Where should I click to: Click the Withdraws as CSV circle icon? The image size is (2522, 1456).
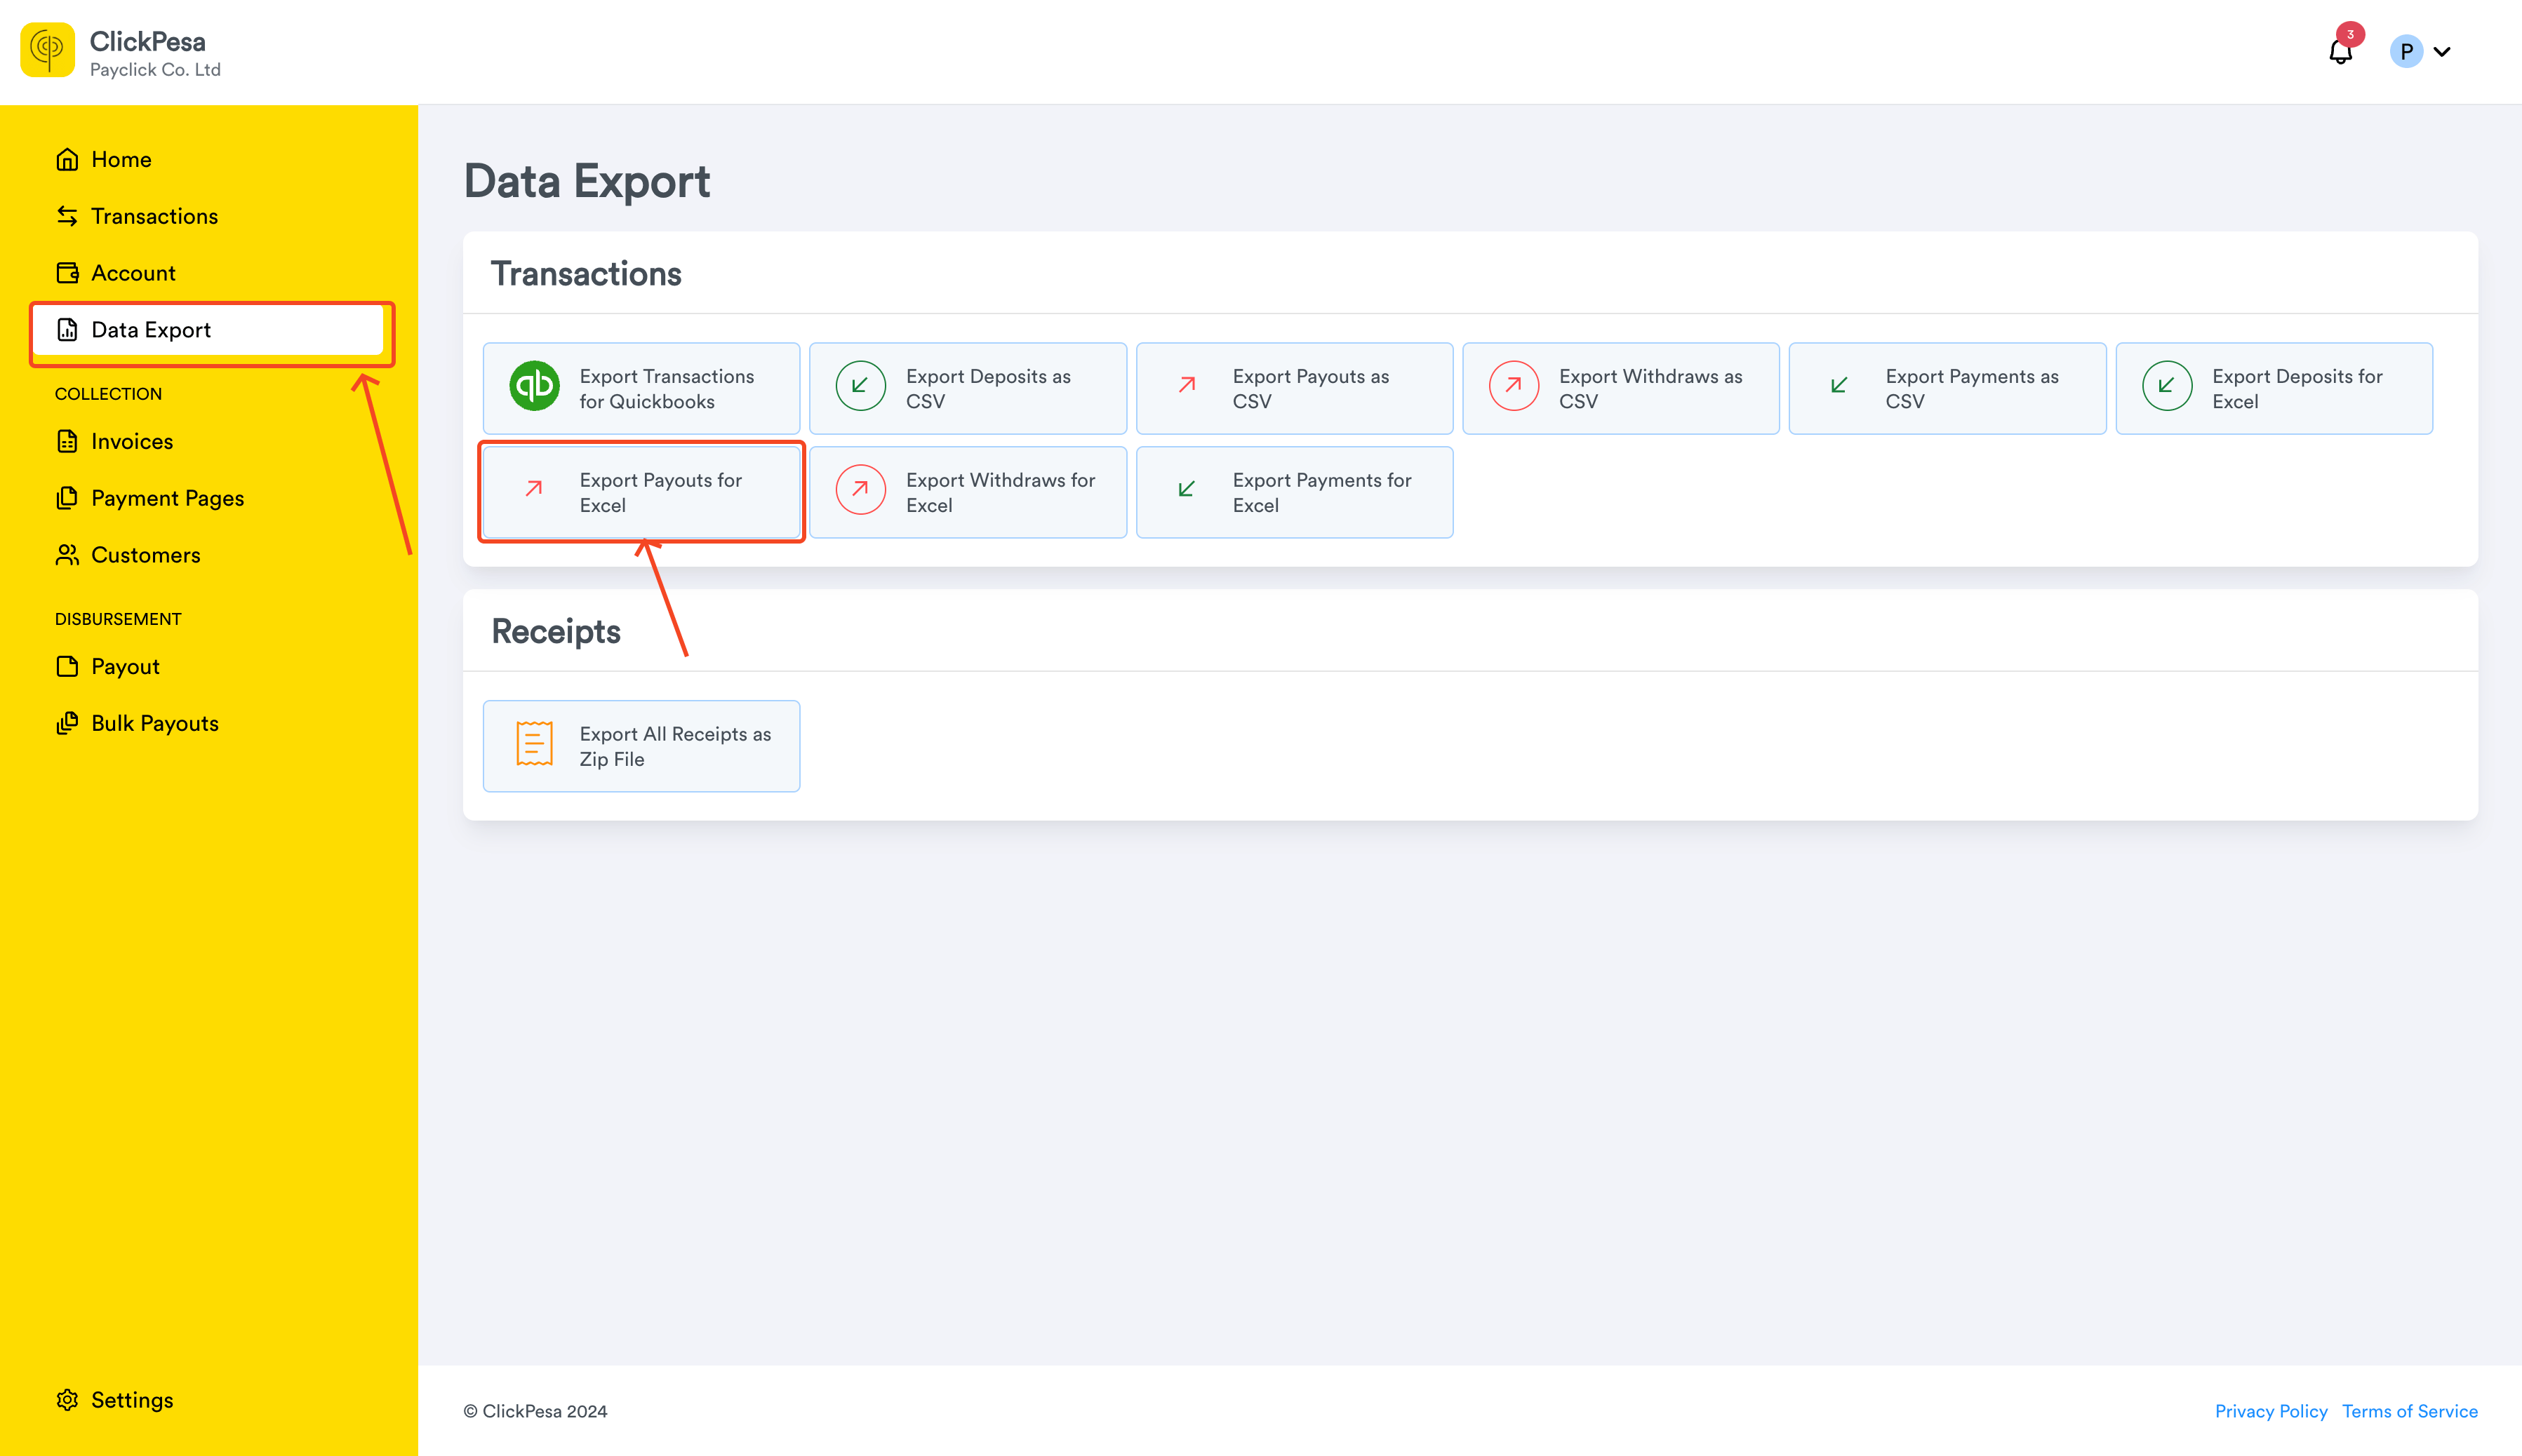click(1514, 386)
